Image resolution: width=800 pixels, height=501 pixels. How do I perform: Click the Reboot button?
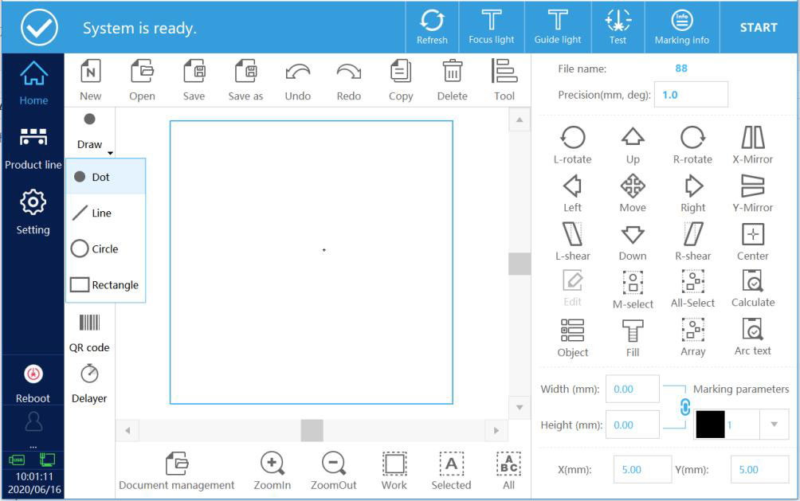point(33,384)
